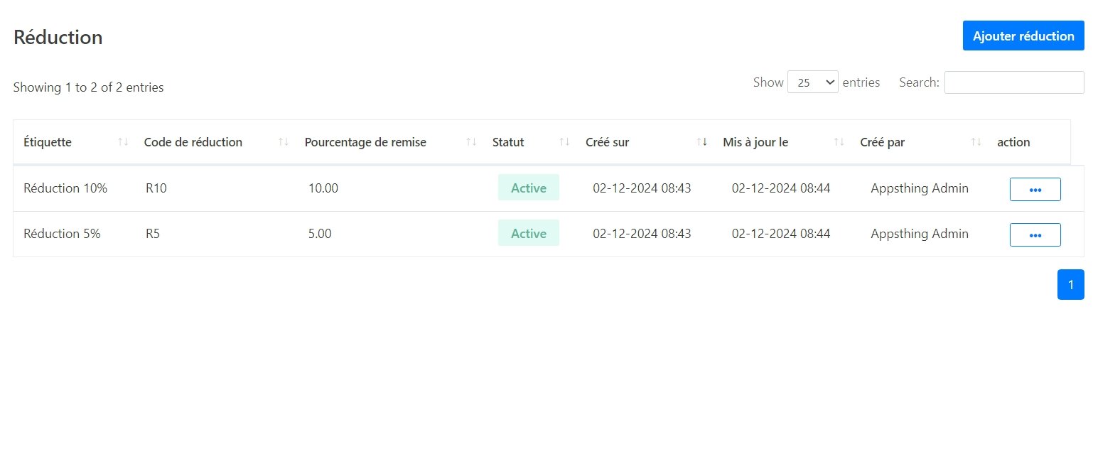Click the Créé par sort arrows icon
The height and width of the screenshot is (454, 1093).
click(976, 142)
